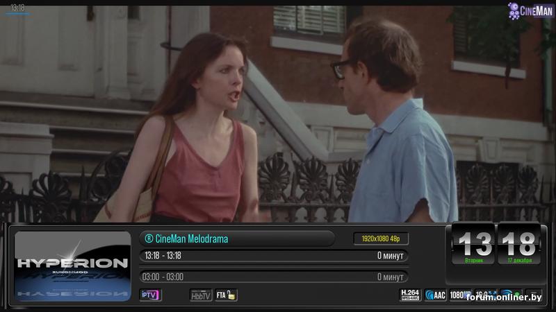This screenshot has height=312, width=556.
Task: Click the HbbTV indicator icon
Action: coord(201,295)
